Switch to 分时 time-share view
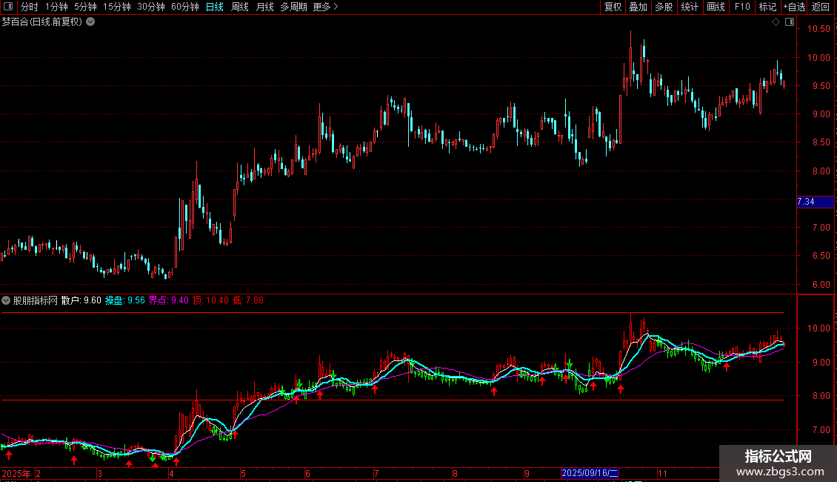This screenshot has width=837, height=482. click(30, 7)
